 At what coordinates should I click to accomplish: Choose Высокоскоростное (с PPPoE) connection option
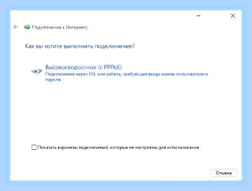83,67
